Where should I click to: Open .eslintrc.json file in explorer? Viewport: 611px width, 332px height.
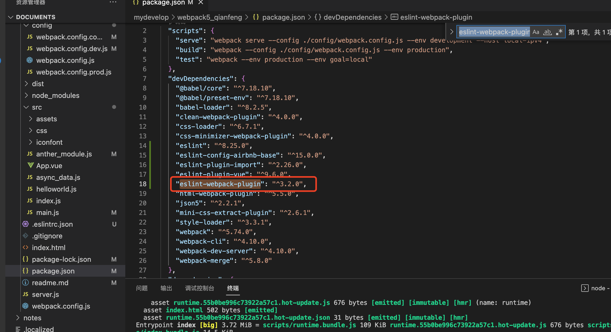click(x=52, y=224)
